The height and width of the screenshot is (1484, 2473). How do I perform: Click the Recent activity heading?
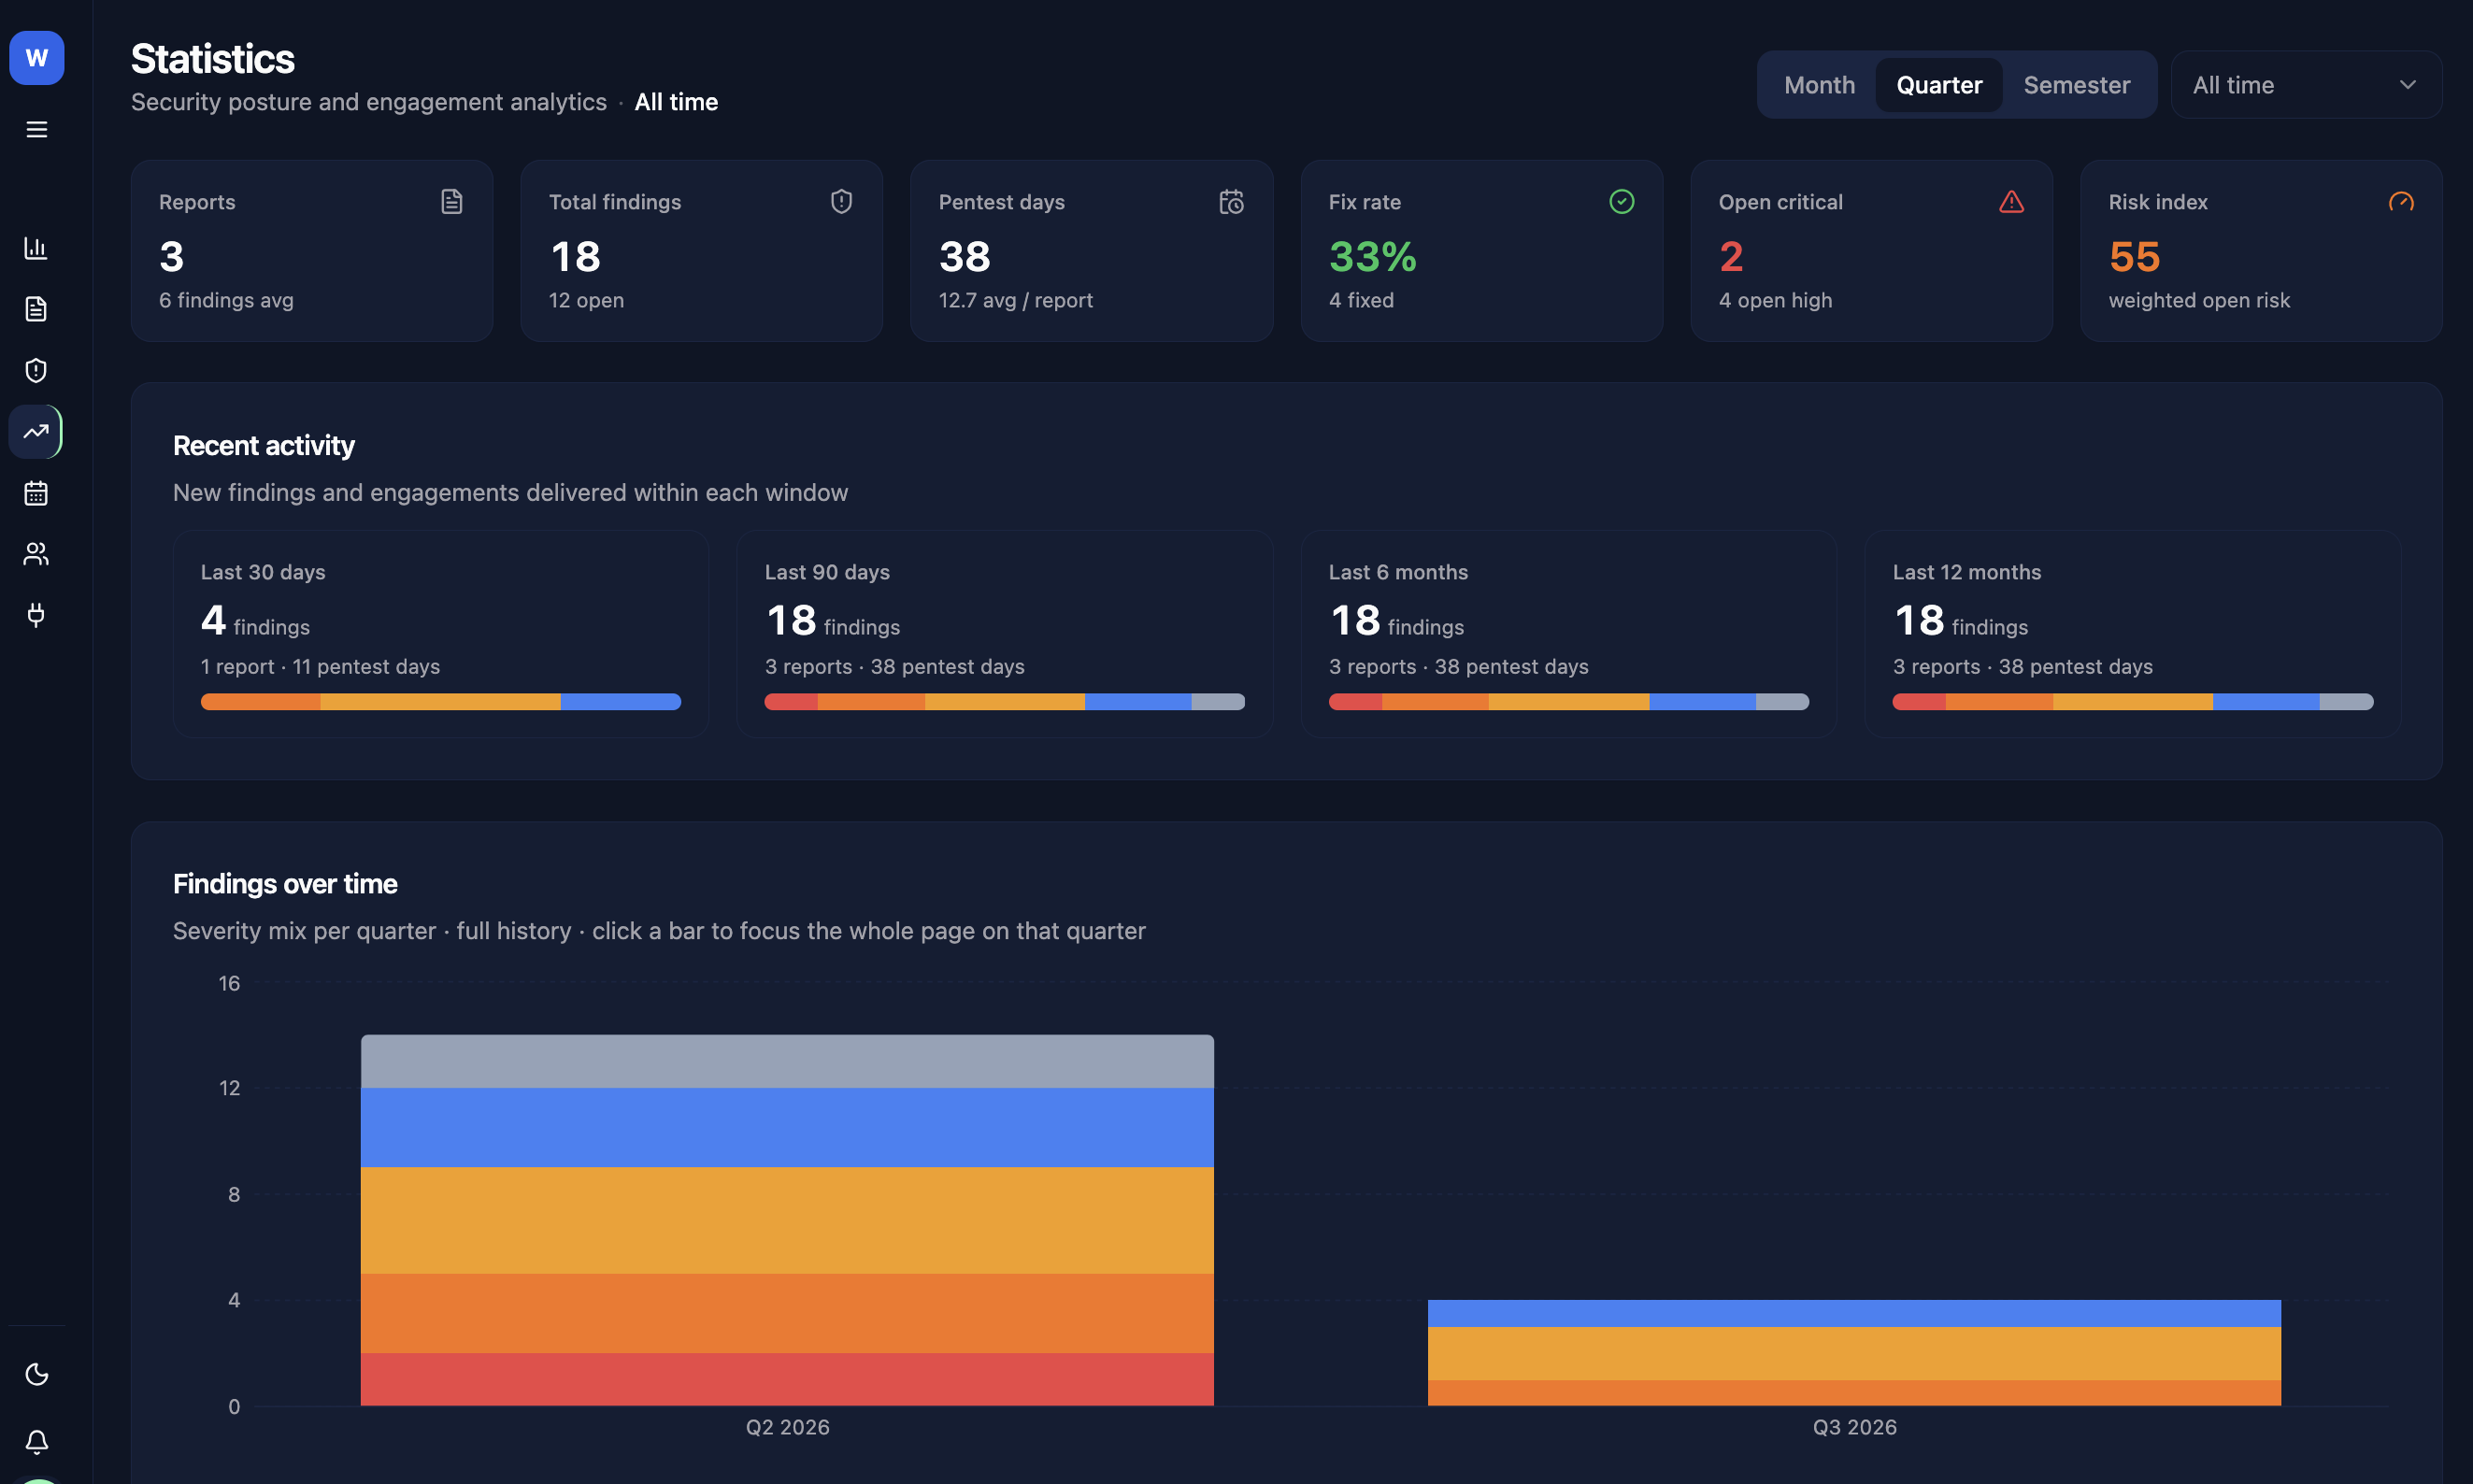264,446
